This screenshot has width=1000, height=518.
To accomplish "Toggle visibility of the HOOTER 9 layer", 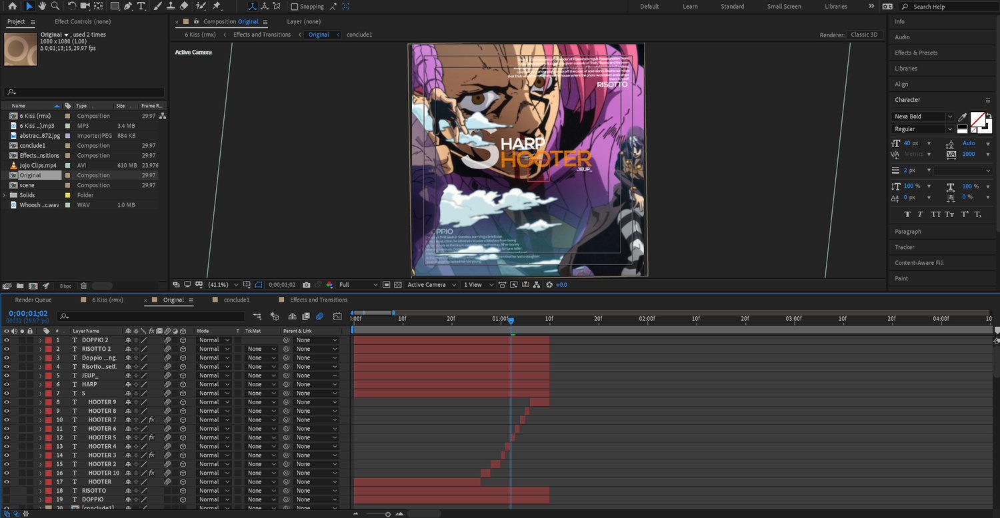I will coord(7,402).
